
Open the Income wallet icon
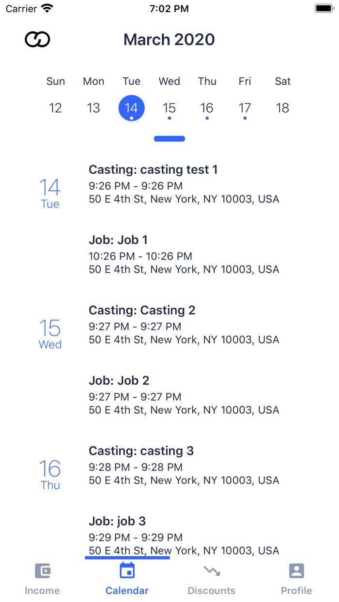pyautogui.click(x=43, y=571)
